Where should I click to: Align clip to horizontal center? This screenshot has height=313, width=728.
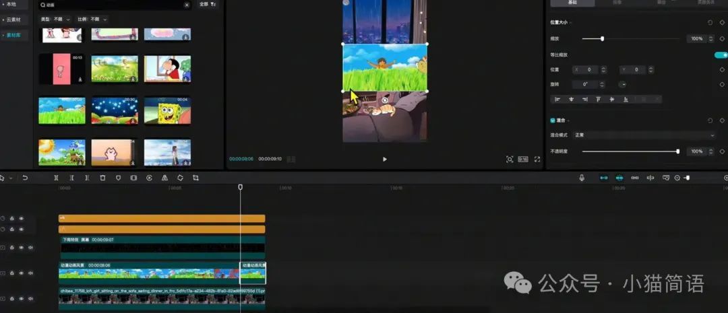coord(571,99)
